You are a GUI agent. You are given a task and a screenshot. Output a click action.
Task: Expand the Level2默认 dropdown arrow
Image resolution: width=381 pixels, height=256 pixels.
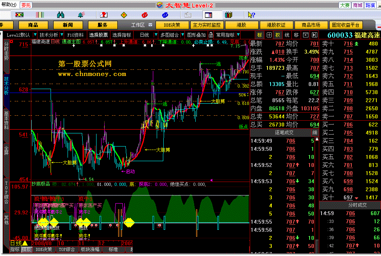[x=35, y=35]
